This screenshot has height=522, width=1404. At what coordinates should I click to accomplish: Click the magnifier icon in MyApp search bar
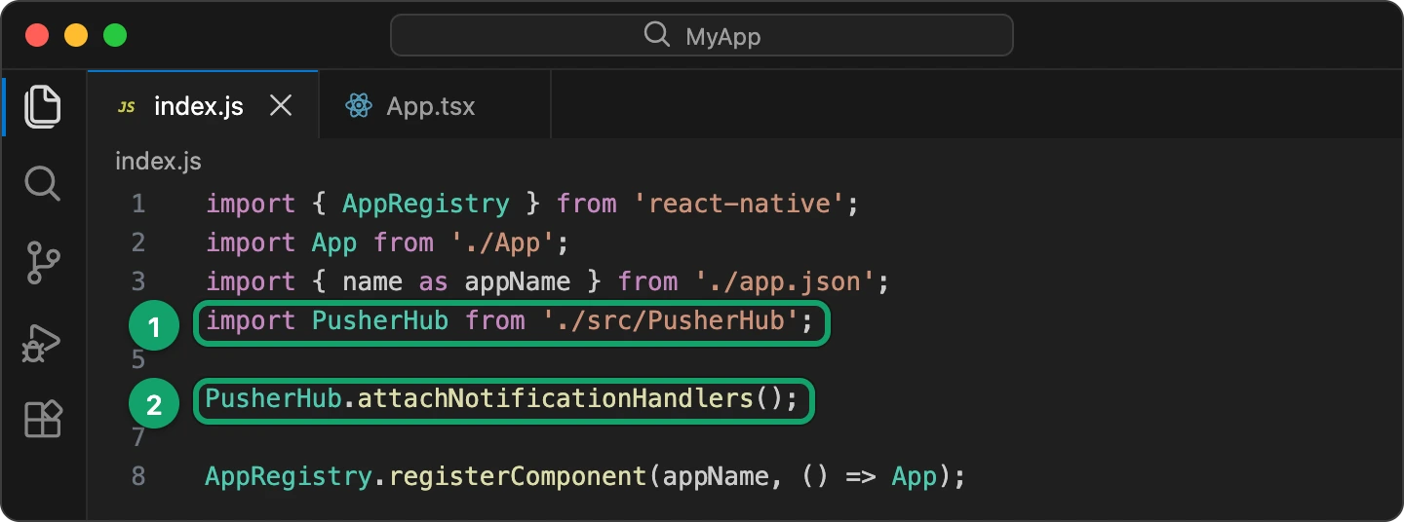coord(657,36)
